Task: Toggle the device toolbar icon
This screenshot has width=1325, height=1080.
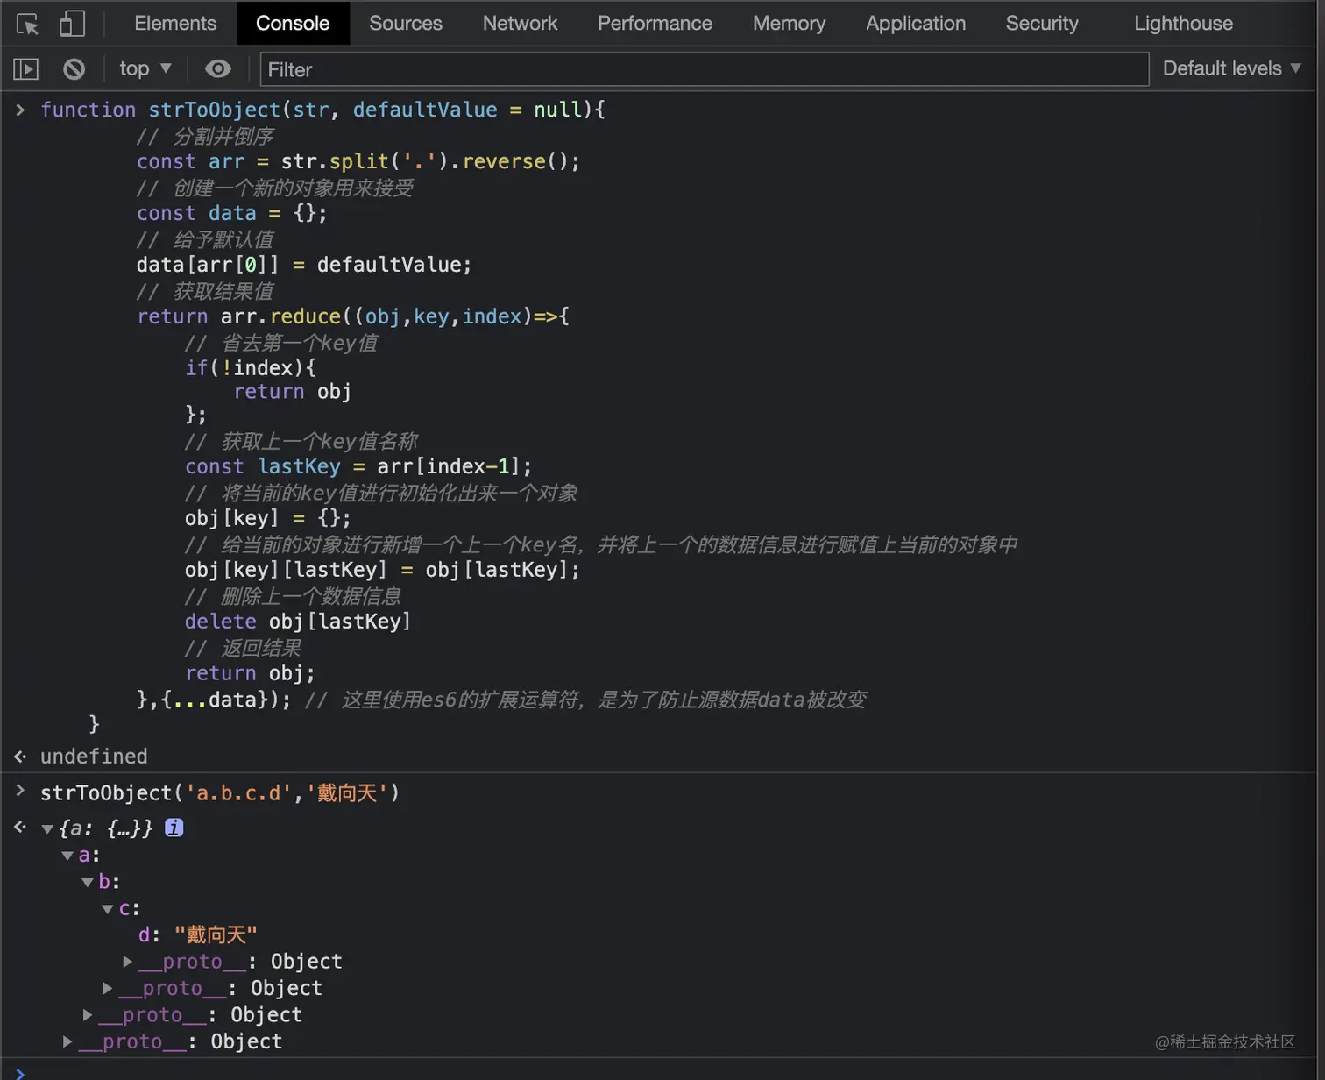Action: (x=72, y=24)
